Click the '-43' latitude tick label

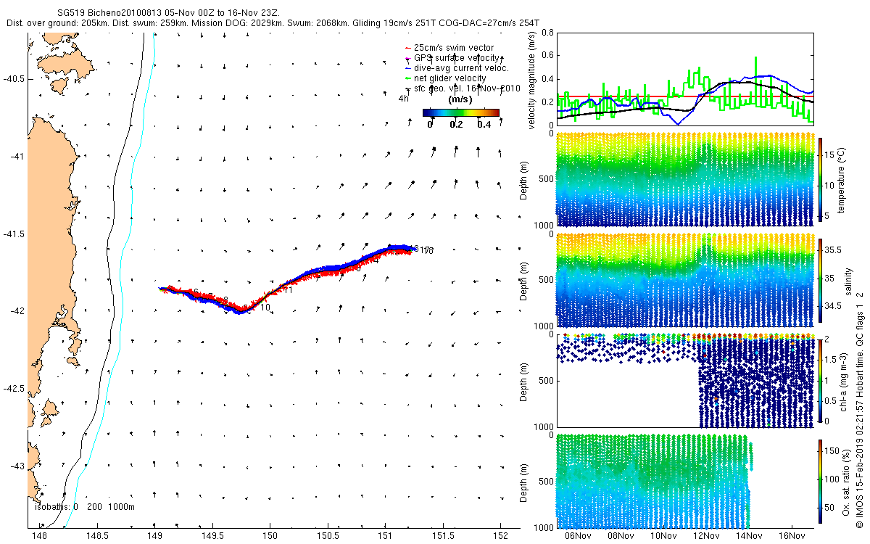pyautogui.click(x=17, y=466)
